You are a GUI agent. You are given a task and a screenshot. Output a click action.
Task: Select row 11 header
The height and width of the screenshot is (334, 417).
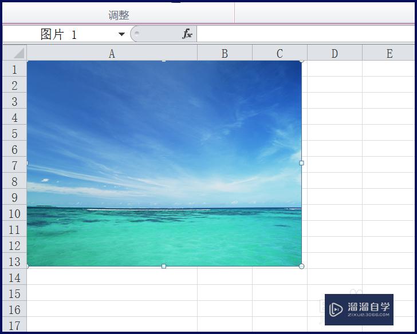tap(15, 229)
